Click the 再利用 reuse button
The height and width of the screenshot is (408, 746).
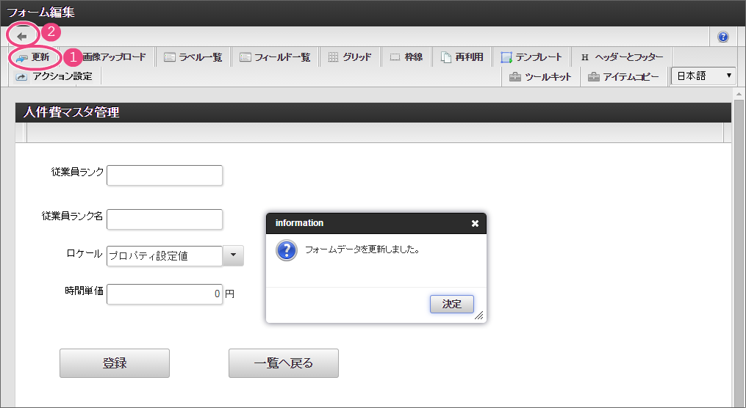tap(462, 57)
